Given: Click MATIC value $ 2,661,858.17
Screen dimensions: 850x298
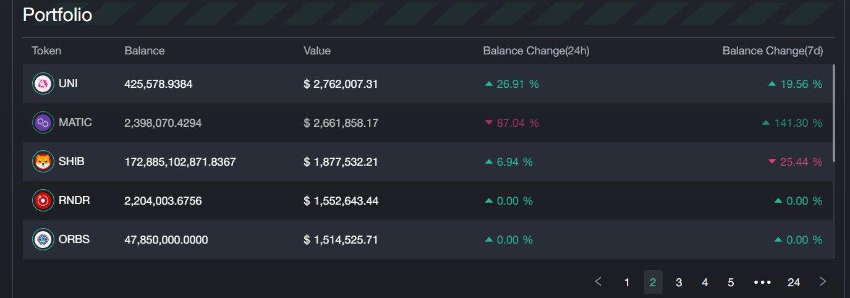Looking at the screenshot, I should click(341, 123).
